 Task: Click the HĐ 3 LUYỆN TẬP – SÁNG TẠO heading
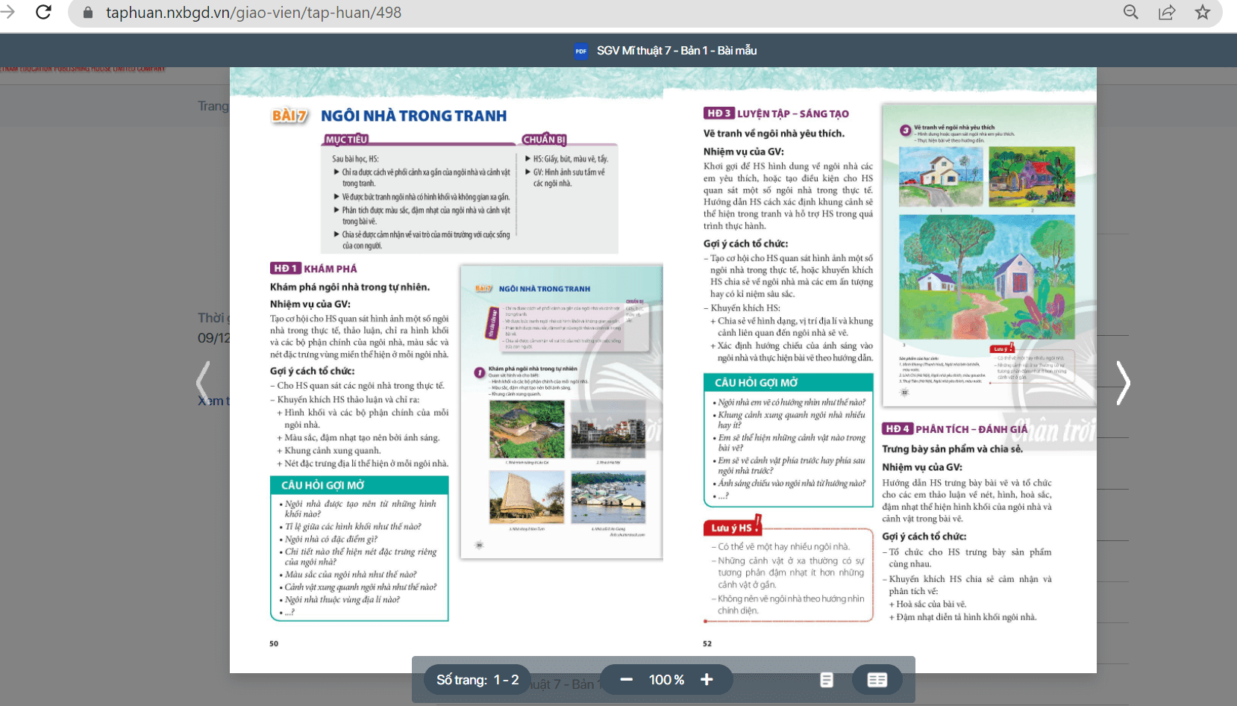pos(776,113)
